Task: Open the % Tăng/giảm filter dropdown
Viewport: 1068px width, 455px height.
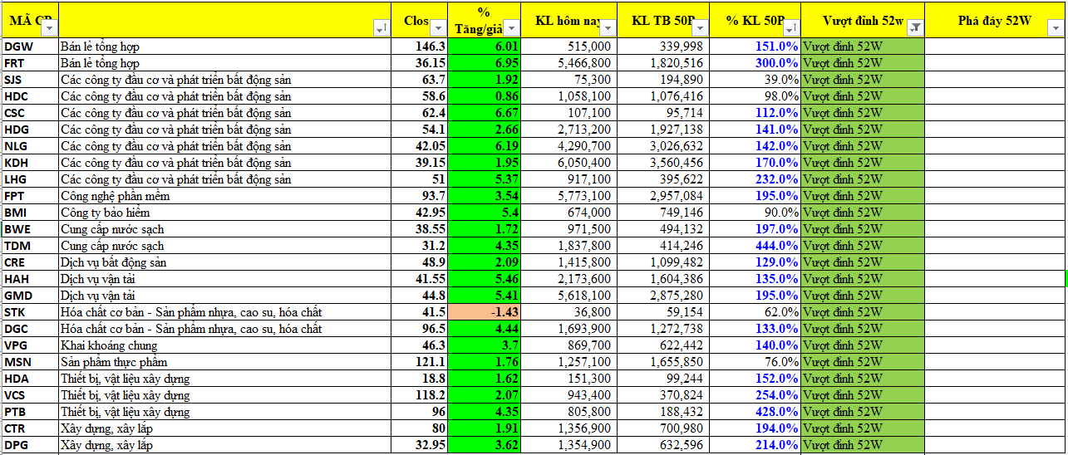Action: 512,28
